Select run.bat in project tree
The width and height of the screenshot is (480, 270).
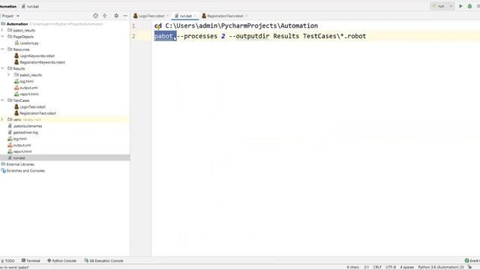click(x=19, y=158)
